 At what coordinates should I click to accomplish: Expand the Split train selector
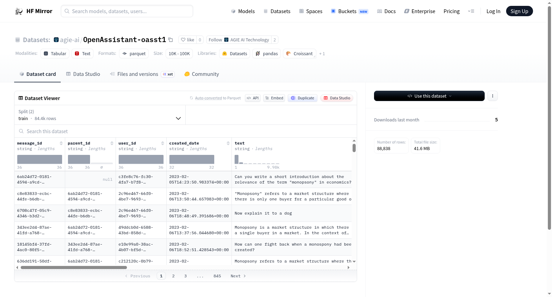click(x=100, y=115)
